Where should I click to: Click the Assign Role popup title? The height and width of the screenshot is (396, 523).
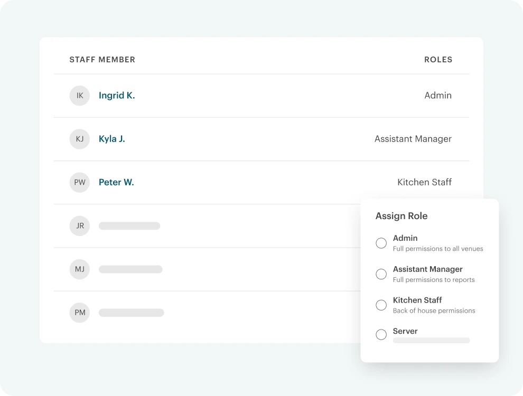[401, 216]
